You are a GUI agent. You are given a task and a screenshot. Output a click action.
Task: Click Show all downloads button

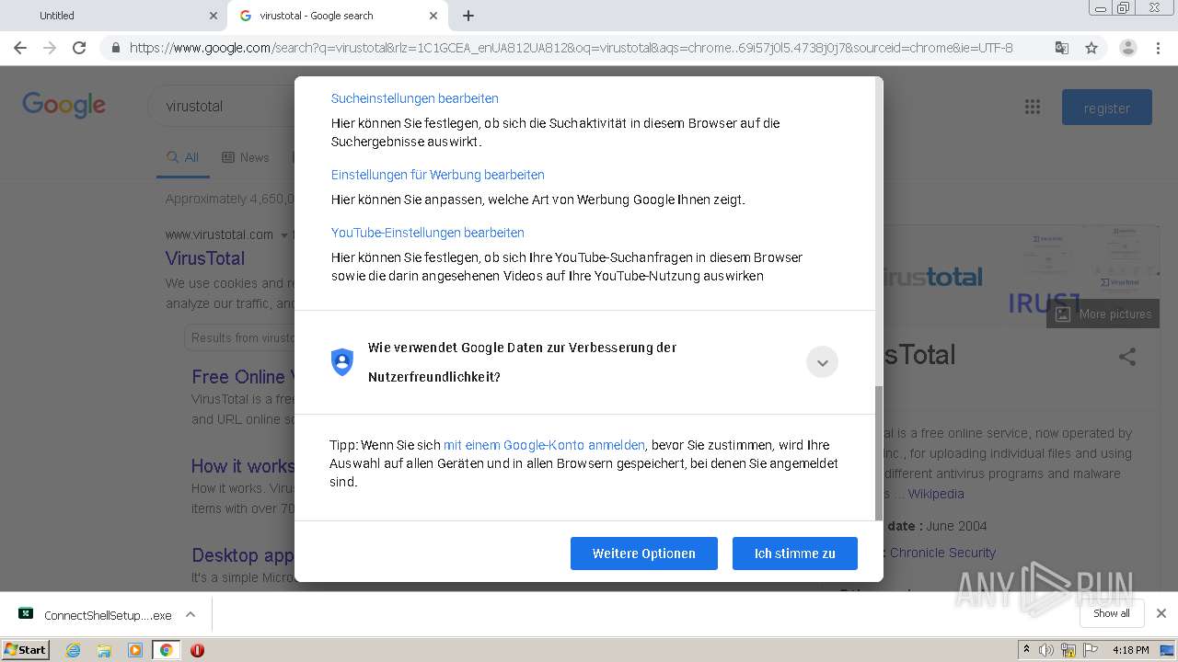(1112, 613)
